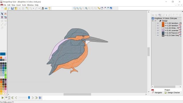Click the large blue current color swatch
This screenshot has width=183, height=103.
pos(3,54)
